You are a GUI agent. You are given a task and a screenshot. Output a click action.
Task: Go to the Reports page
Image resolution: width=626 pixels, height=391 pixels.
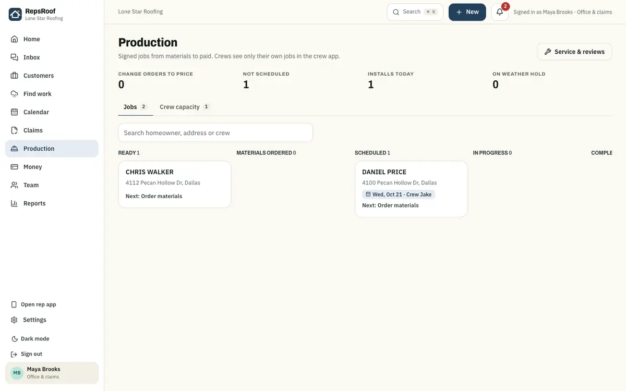[x=52, y=203]
